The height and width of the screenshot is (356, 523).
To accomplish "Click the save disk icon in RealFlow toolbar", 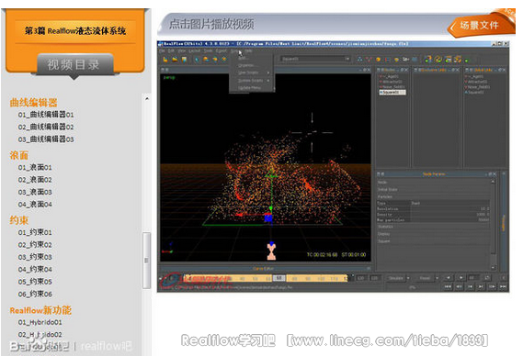I will [184, 60].
